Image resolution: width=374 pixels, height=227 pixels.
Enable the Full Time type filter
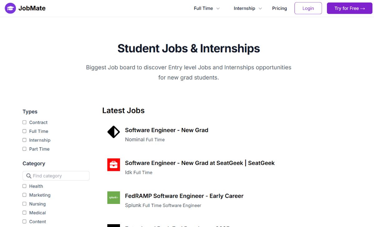click(x=24, y=131)
